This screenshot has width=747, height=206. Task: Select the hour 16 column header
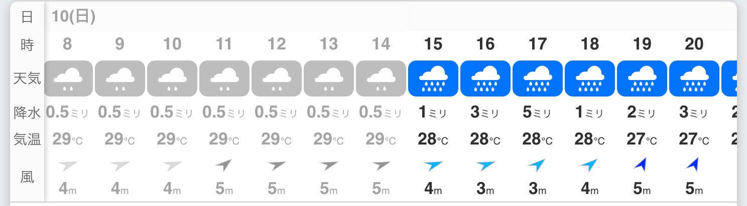pyautogui.click(x=485, y=44)
